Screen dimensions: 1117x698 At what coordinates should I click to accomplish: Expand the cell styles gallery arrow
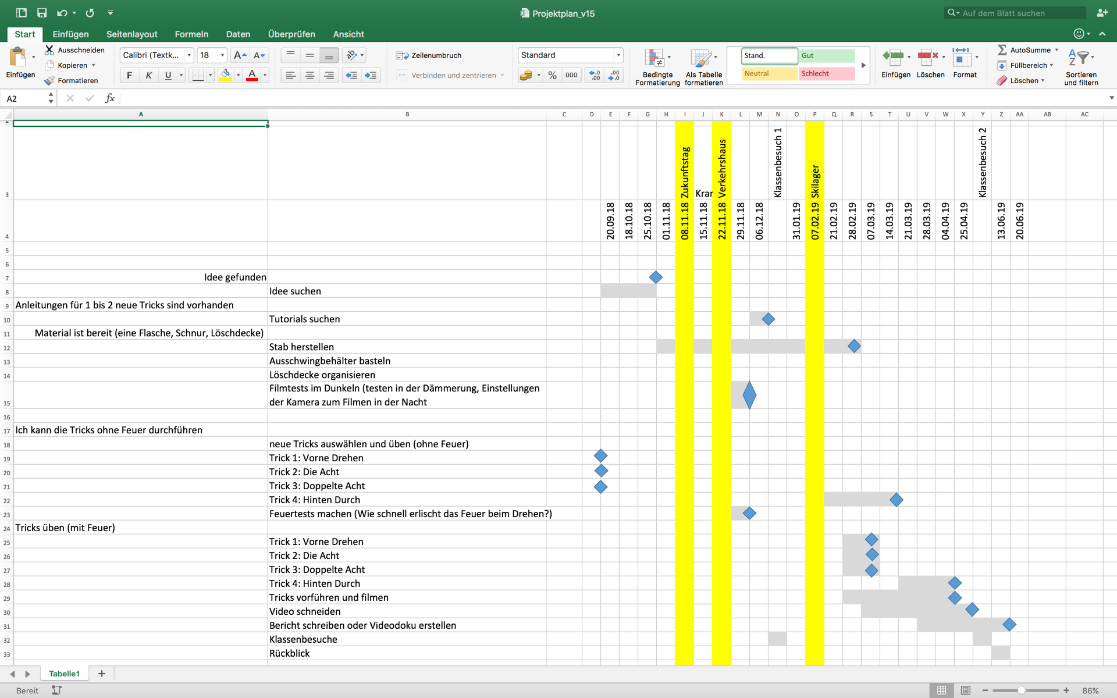tap(863, 65)
